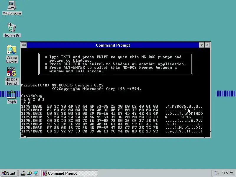Click the Command Prompt title bar

(113, 45)
